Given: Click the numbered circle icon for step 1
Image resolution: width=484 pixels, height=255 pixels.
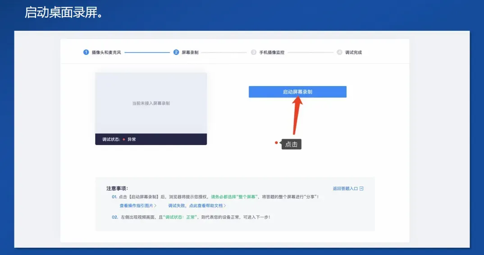Looking at the screenshot, I should pos(86,52).
